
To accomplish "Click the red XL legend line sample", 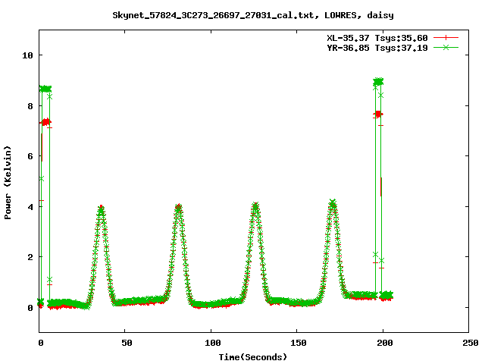I will 446,38.
